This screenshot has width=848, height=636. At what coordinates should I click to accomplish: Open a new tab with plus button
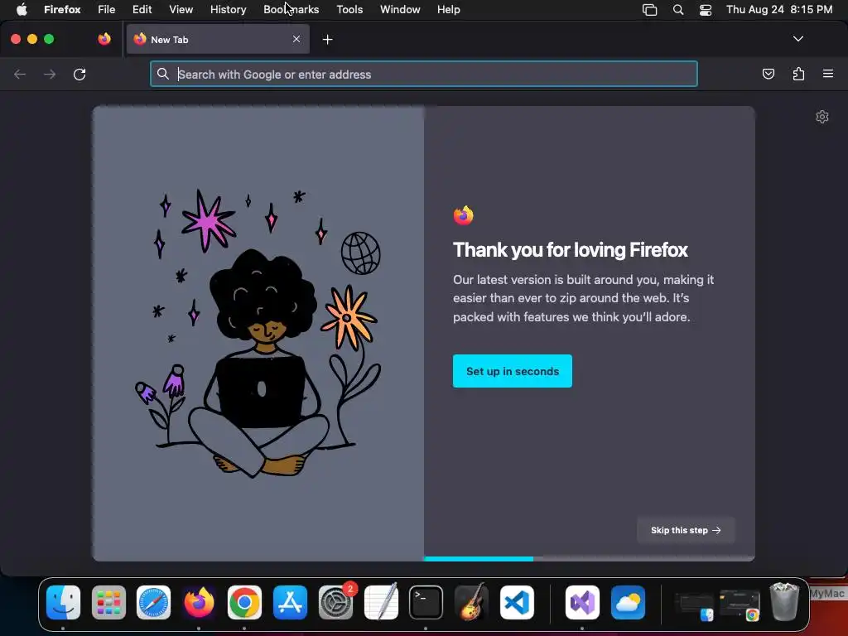tap(327, 40)
